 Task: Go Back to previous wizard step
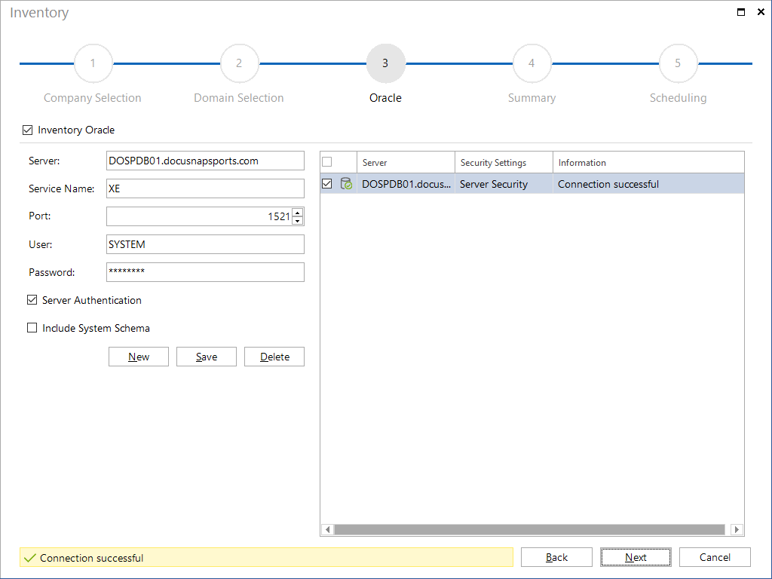[556, 557]
